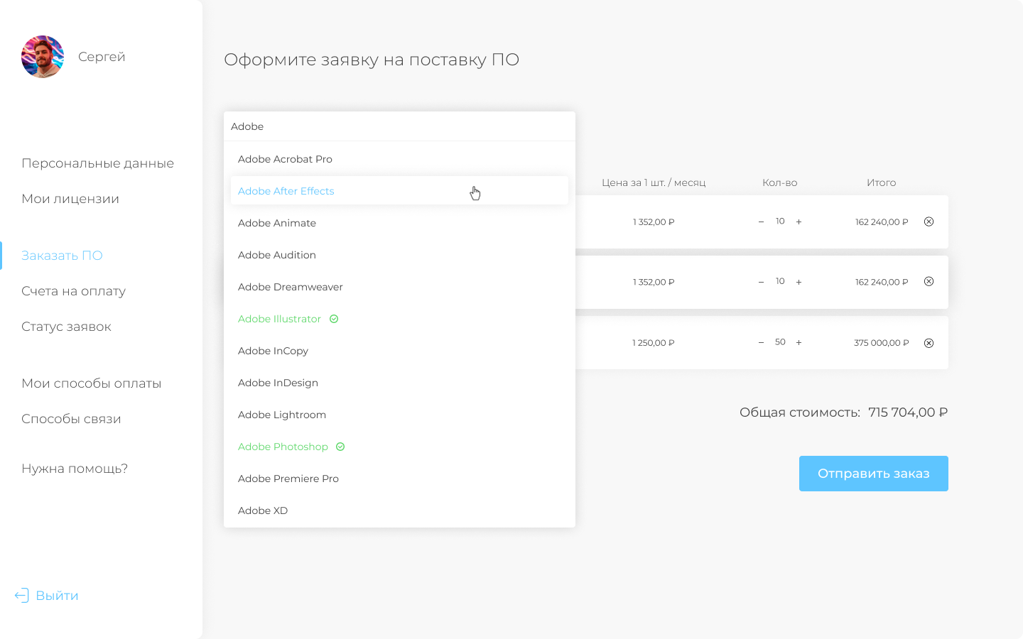Log out via Выйти link
Screen dimensions: 1023x639
click(x=57, y=596)
